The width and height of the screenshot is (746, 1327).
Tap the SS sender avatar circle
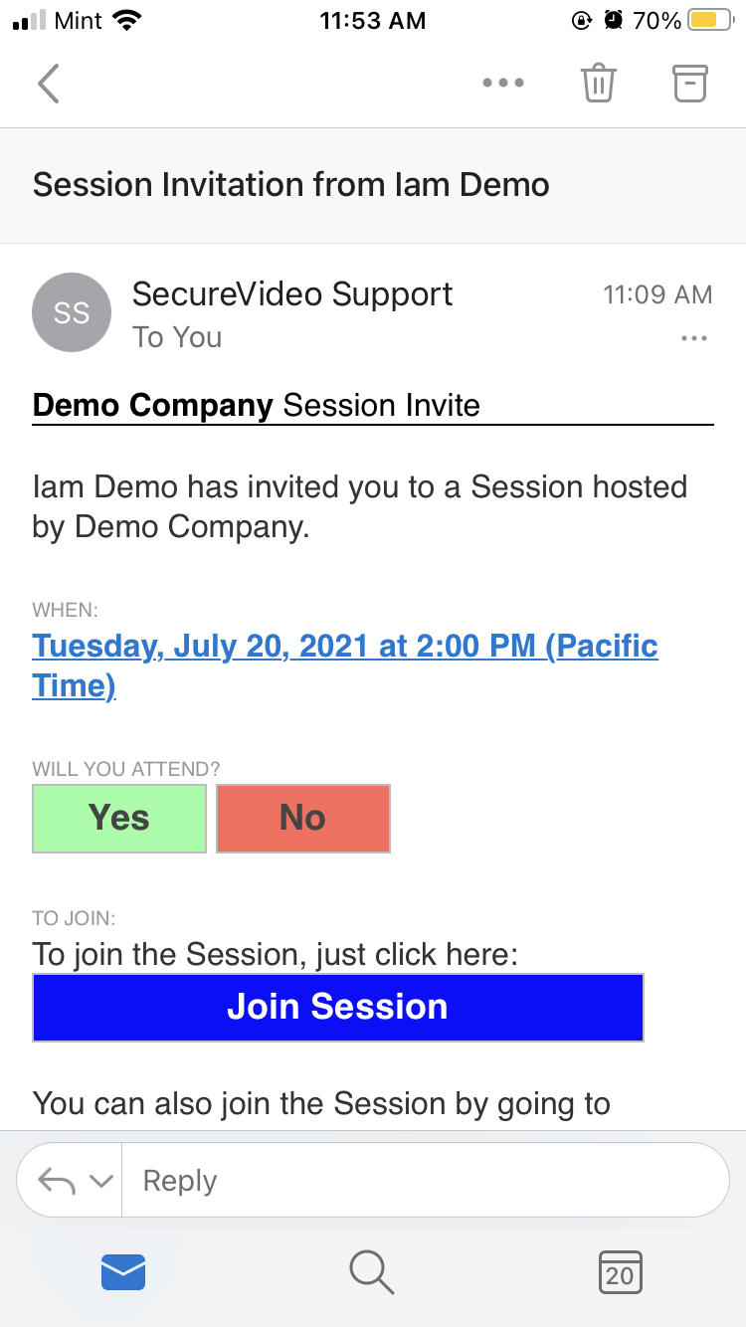(x=72, y=312)
